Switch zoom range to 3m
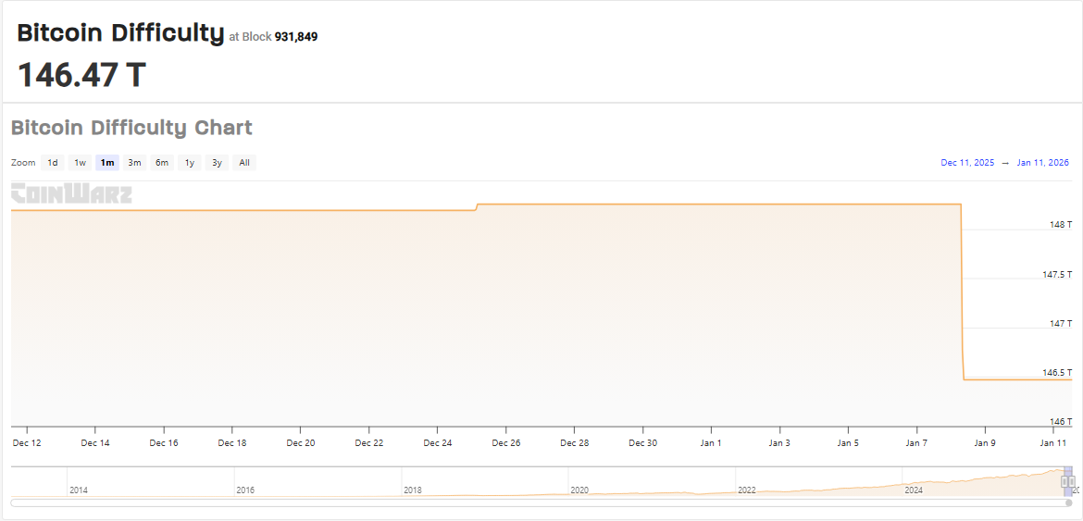This screenshot has width=1083, height=521. (134, 163)
